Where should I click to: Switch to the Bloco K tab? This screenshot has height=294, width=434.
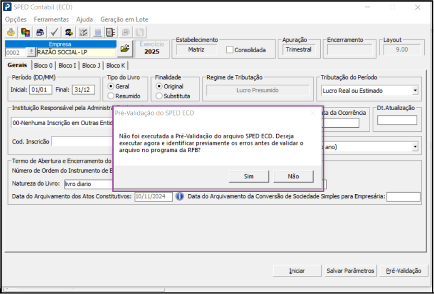coord(116,66)
